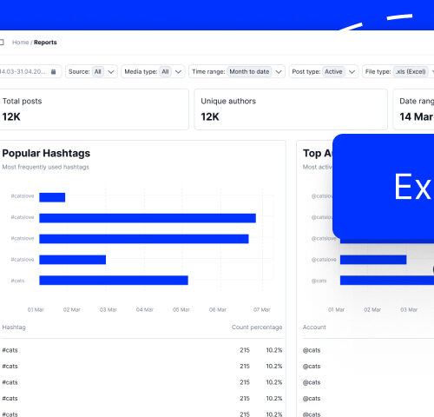Click the @cats axis label in accounts chart
The width and height of the screenshot is (434, 417).
click(319, 281)
